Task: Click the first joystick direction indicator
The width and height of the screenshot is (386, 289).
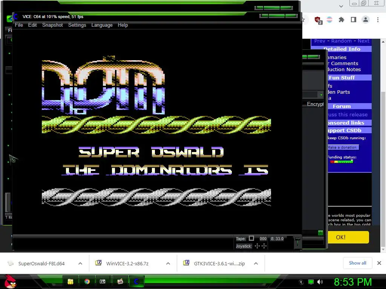Action: click(x=257, y=246)
